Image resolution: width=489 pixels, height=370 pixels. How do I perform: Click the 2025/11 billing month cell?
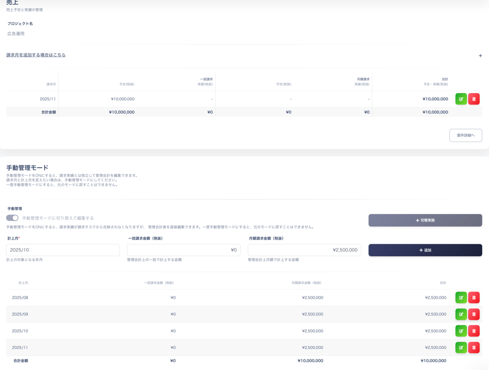[48, 99]
